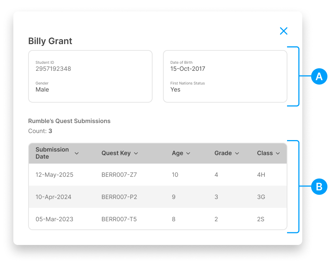Screen dimensions: 330x262
Task: Click class value 4H in first row
Action: 261,175
